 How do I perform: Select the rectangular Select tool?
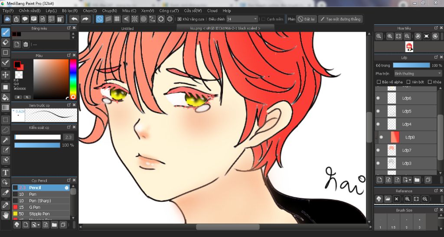point(5,120)
